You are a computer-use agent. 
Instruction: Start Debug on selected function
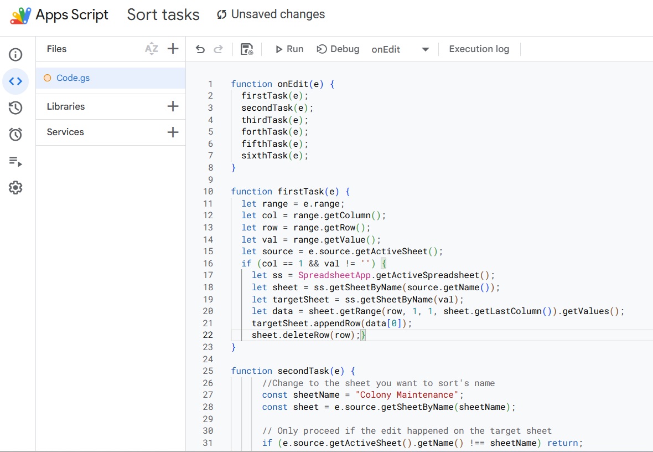(338, 49)
